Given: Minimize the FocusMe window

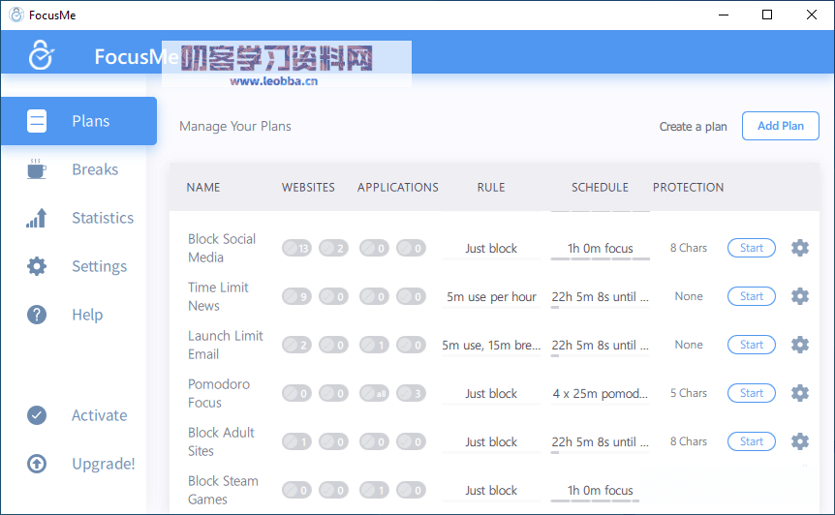Looking at the screenshot, I should [724, 15].
